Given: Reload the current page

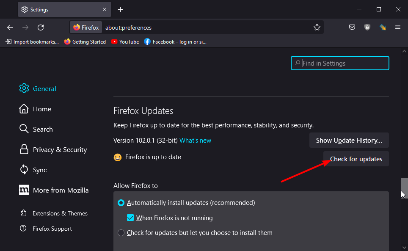Looking at the screenshot, I should point(41,28).
